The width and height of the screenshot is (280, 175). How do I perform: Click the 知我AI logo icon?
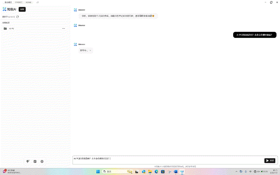tap(4, 9)
